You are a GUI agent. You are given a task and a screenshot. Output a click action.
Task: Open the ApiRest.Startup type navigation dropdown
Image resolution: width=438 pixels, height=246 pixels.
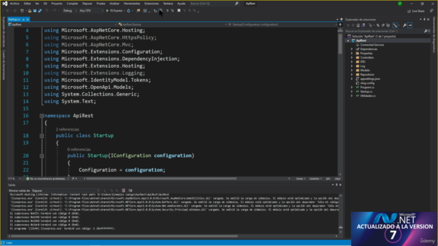tap(172, 25)
